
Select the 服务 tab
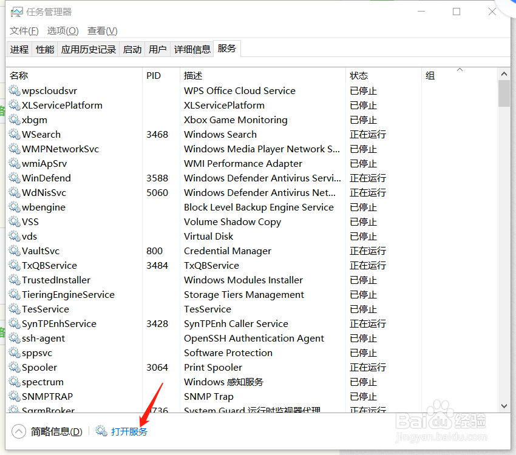coord(227,49)
